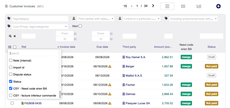
Task: Click tag icon beside Including products/services
Action: [166, 18]
